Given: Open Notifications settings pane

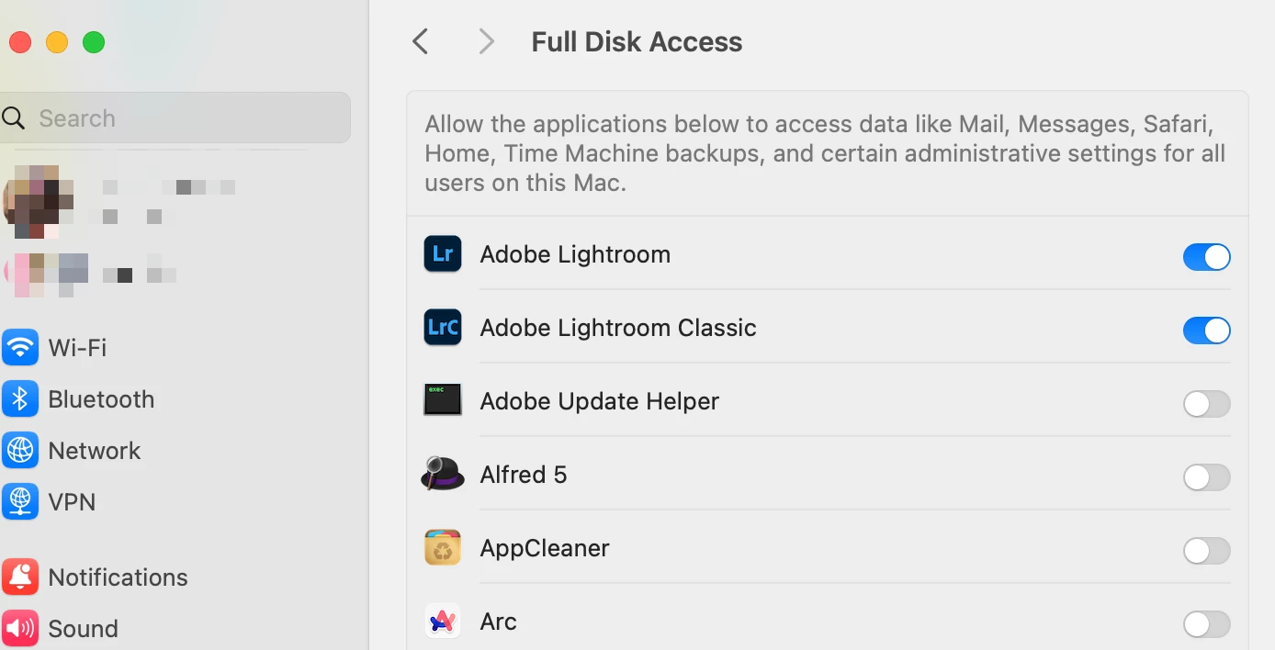Looking at the screenshot, I should tap(118, 577).
